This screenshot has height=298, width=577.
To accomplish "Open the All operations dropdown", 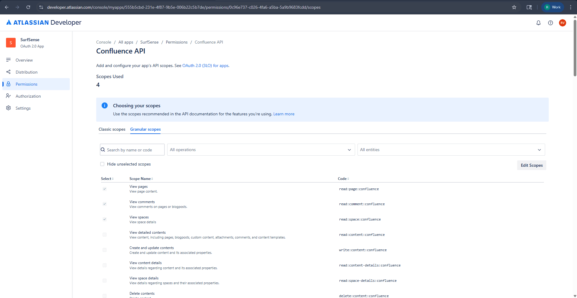I will pyautogui.click(x=260, y=149).
